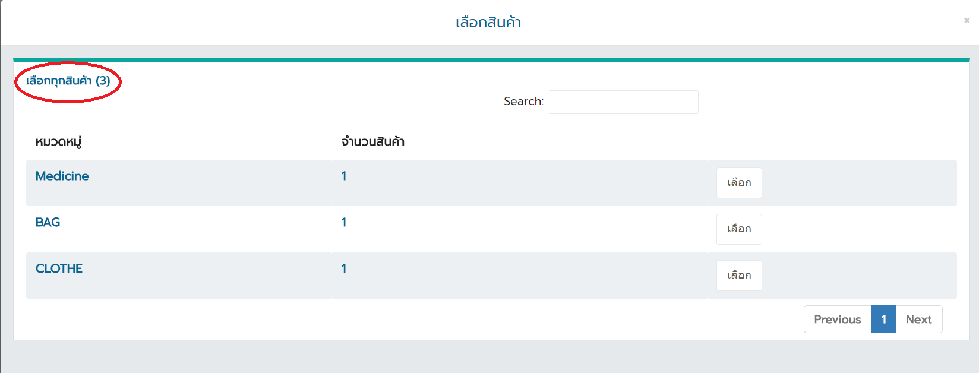Select page 1 in pagination
Image resolution: width=979 pixels, height=373 pixels.
[x=883, y=320]
